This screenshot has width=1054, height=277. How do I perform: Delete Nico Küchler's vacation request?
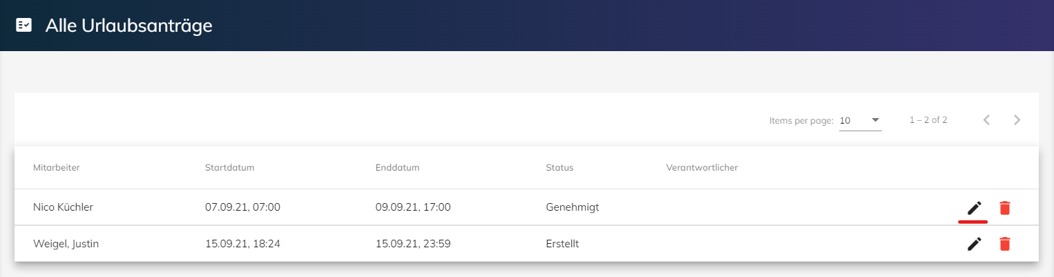point(1005,207)
